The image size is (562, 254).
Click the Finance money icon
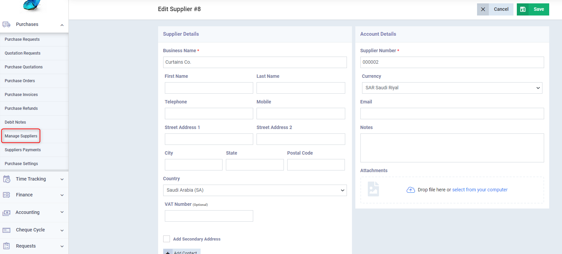[6, 195]
